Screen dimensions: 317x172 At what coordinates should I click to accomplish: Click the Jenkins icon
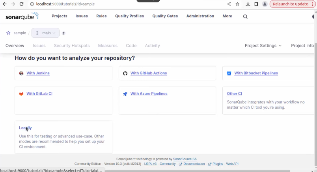pos(21,73)
